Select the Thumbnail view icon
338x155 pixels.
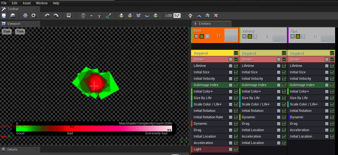tap(69, 16)
